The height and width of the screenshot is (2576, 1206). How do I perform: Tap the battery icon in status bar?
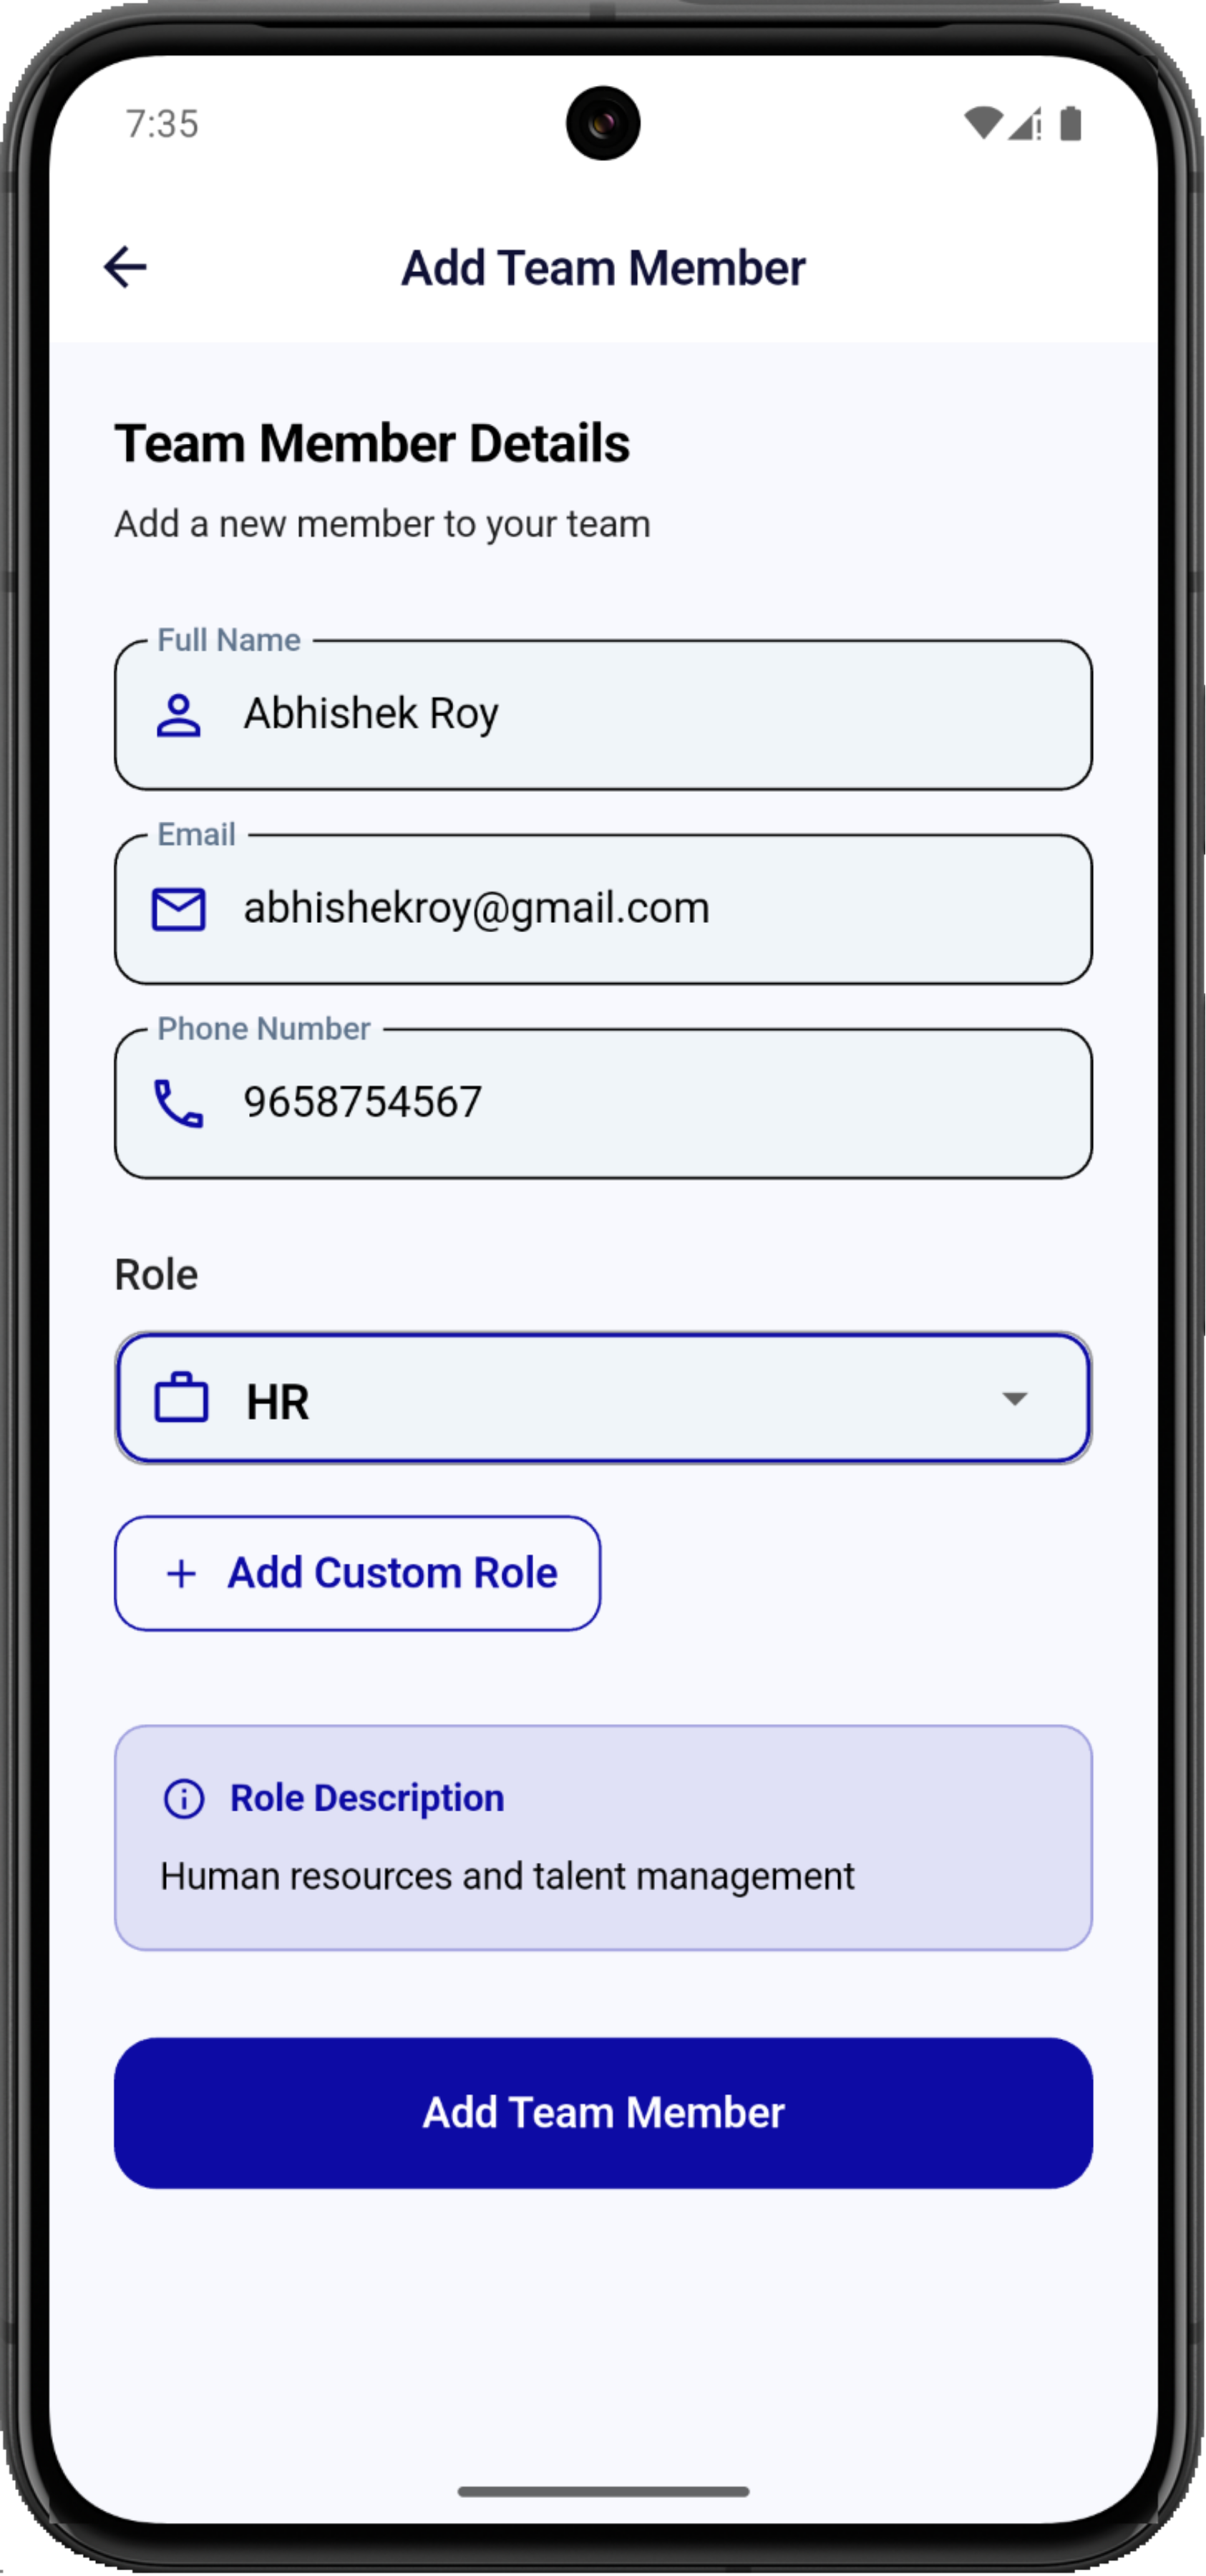[x=1071, y=124]
